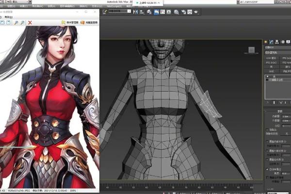Screen dimensions: 291x194
Task: Click the 内部量 value field
Action: click(286, 116)
